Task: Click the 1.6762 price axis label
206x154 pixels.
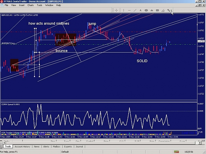Action: coord(201,30)
